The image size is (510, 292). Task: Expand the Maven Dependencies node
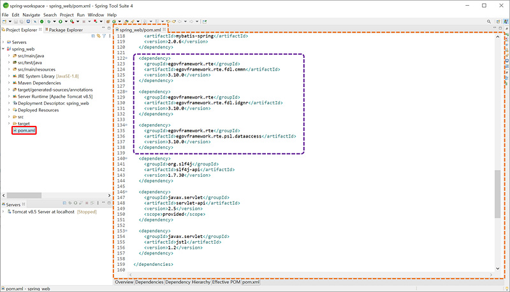pyautogui.click(x=9, y=83)
